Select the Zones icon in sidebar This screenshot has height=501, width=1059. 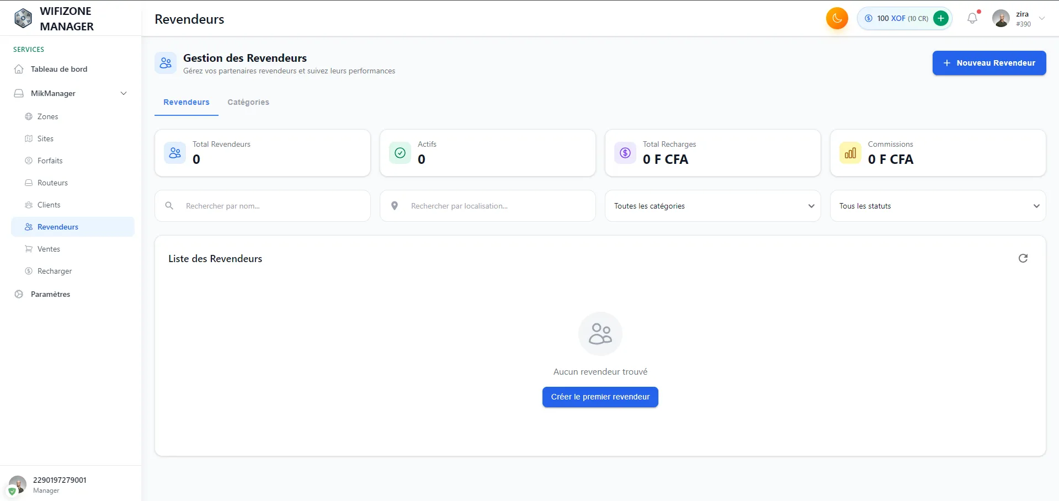[28, 116]
